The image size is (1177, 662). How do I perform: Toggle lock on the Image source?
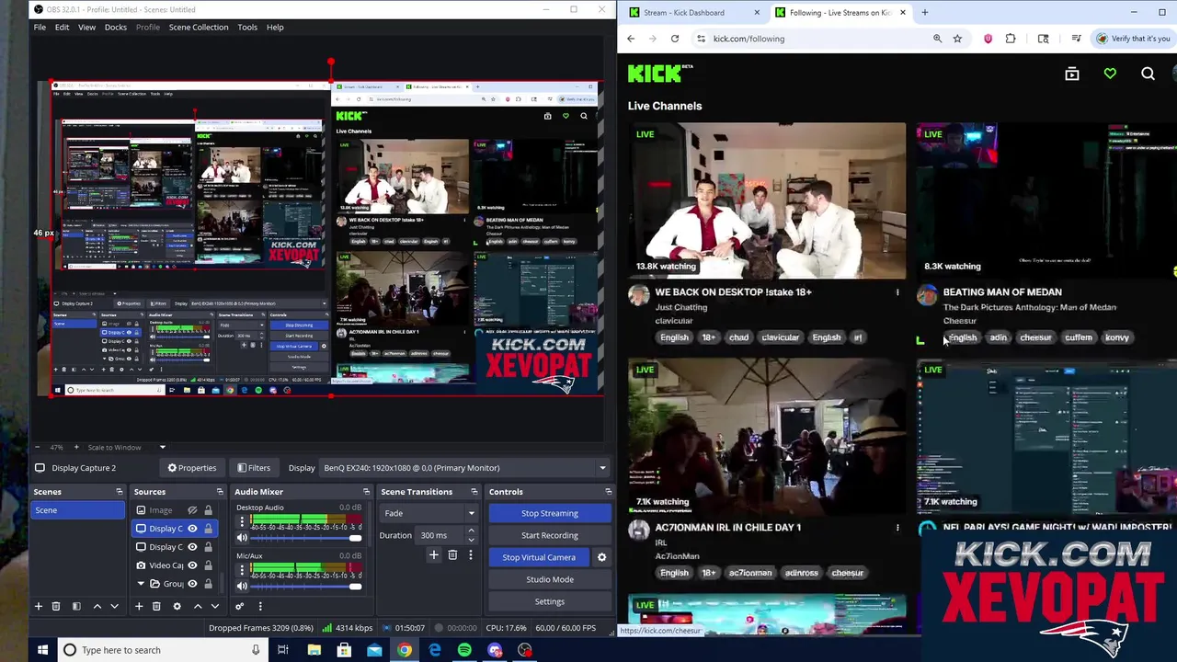(208, 510)
